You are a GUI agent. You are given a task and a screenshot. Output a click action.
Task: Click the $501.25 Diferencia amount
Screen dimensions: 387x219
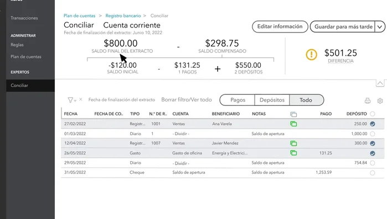(340, 53)
